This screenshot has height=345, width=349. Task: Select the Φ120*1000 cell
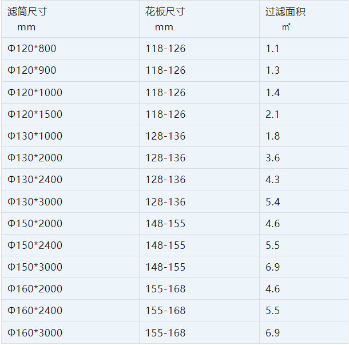[35, 93]
